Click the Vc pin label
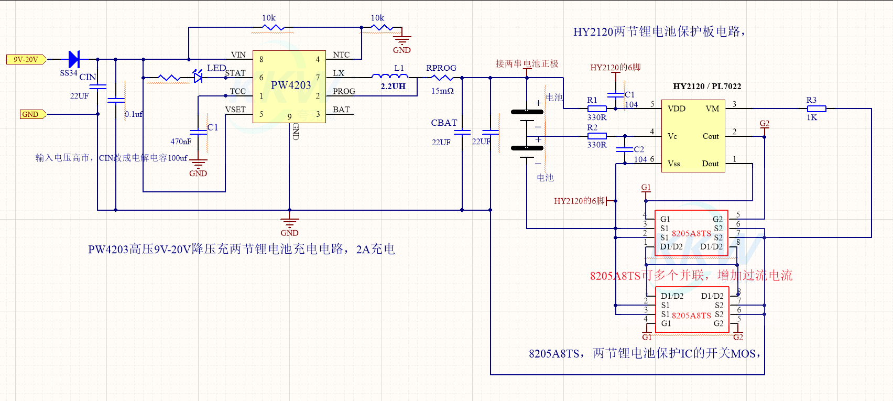 coord(672,136)
